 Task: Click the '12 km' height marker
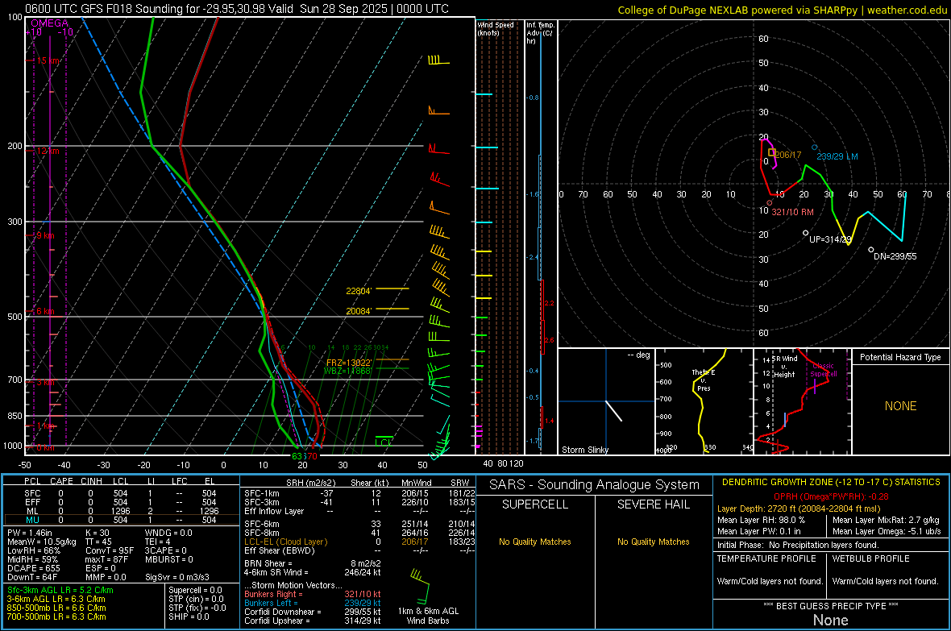click(48, 151)
